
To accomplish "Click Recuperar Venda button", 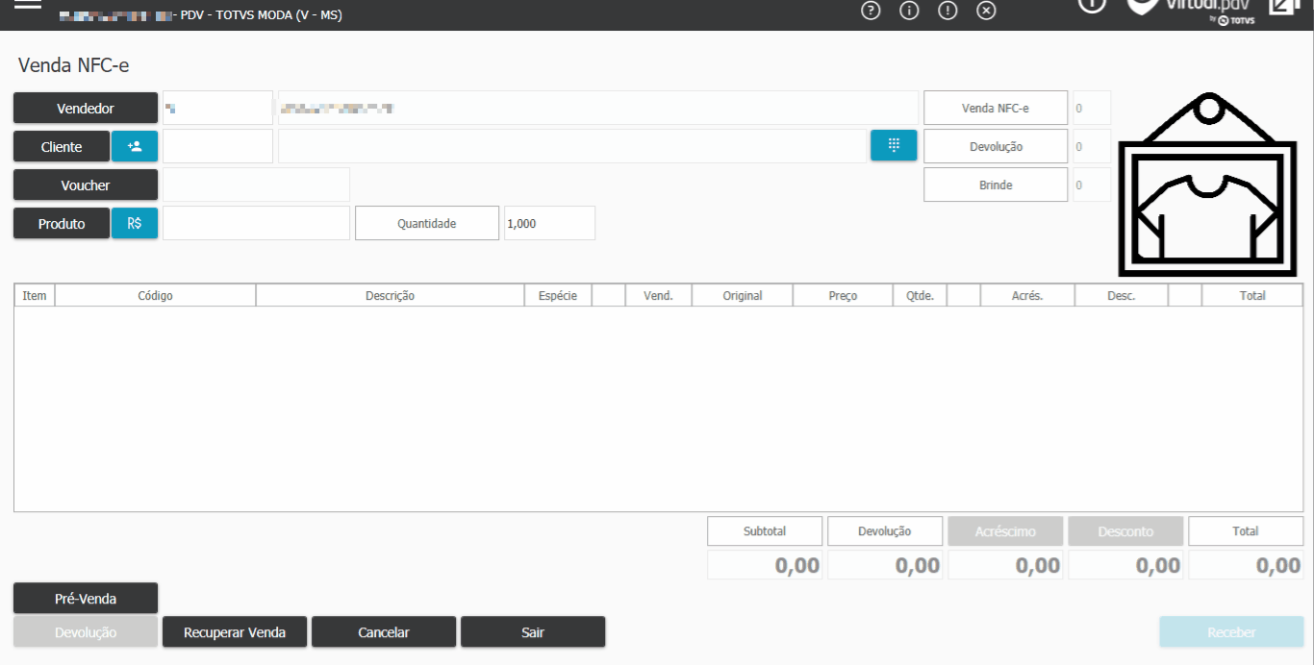I will tap(235, 632).
